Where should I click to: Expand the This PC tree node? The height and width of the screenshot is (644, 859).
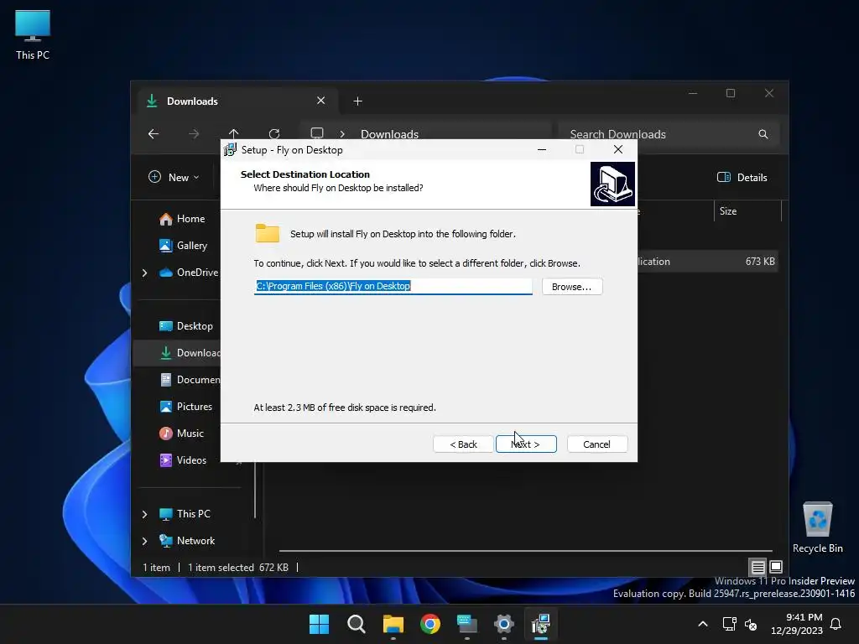(144, 514)
